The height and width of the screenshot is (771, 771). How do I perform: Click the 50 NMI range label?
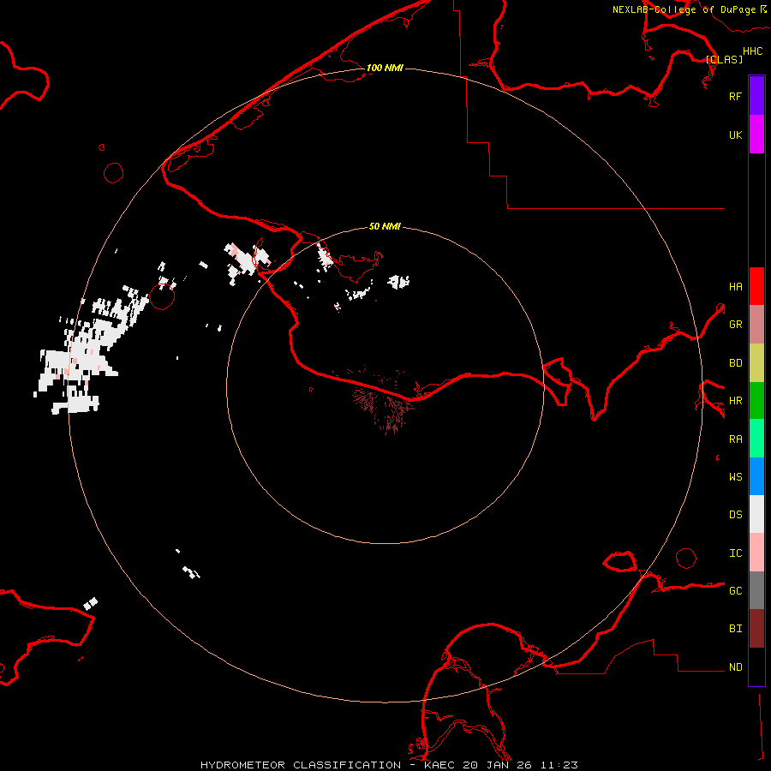pos(385,226)
